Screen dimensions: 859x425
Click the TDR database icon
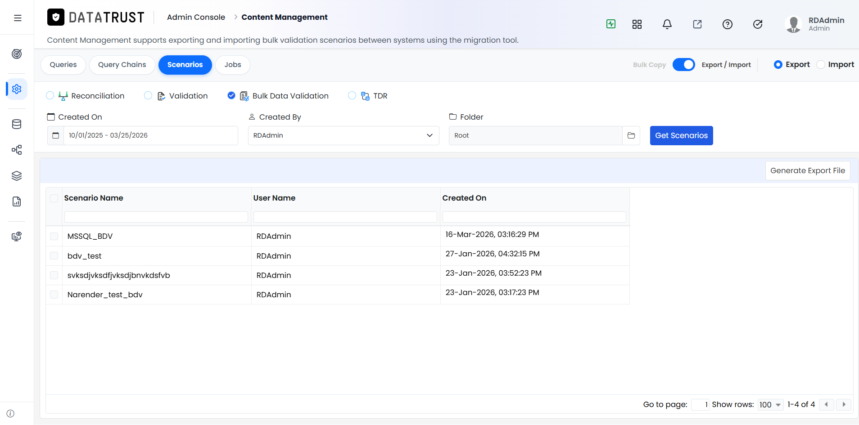pyautogui.click(x=365, y=96)
